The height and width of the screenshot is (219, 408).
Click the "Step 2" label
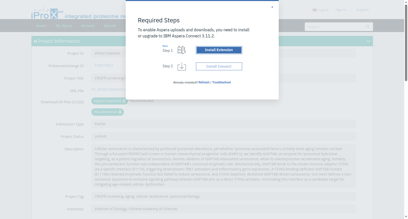pos(168,66)
